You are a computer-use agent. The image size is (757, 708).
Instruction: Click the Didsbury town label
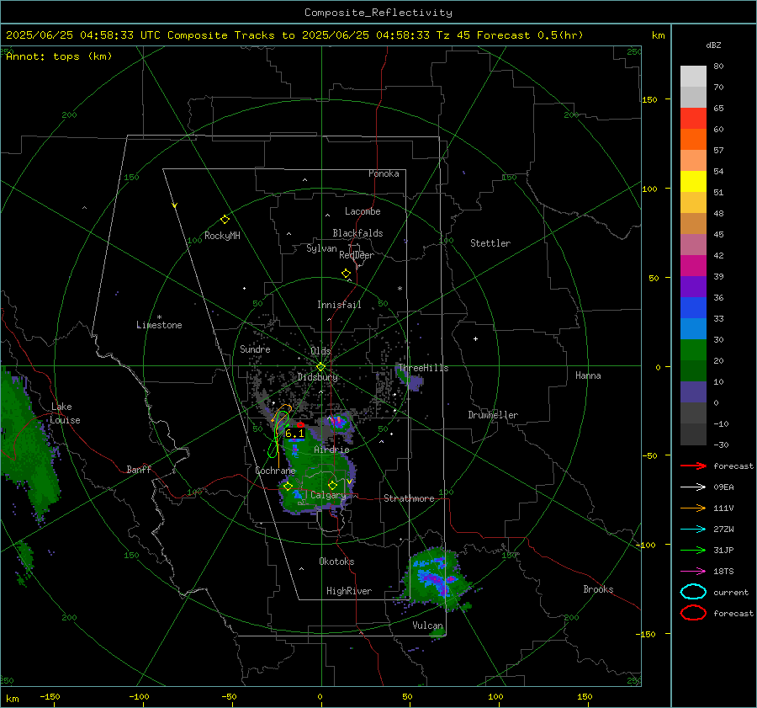tap(317, 377)
